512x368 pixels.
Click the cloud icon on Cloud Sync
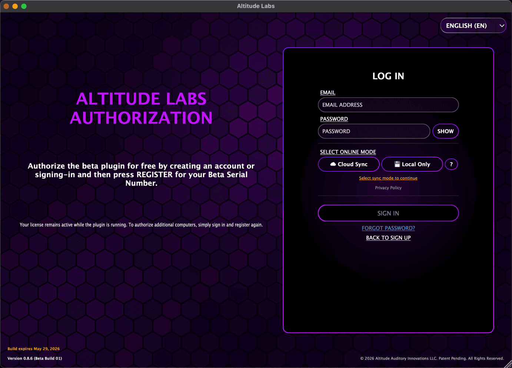[333, 164]
